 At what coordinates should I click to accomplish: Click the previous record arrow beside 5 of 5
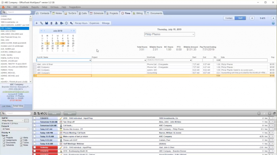click(x=252, y=18)
